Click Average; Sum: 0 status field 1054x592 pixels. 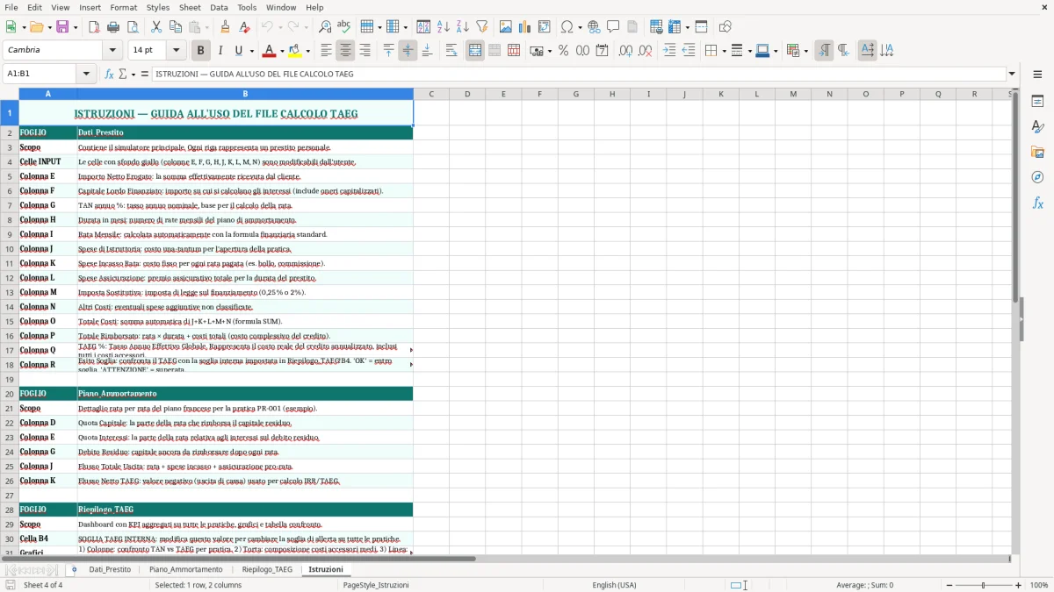(x=865, y=585)
